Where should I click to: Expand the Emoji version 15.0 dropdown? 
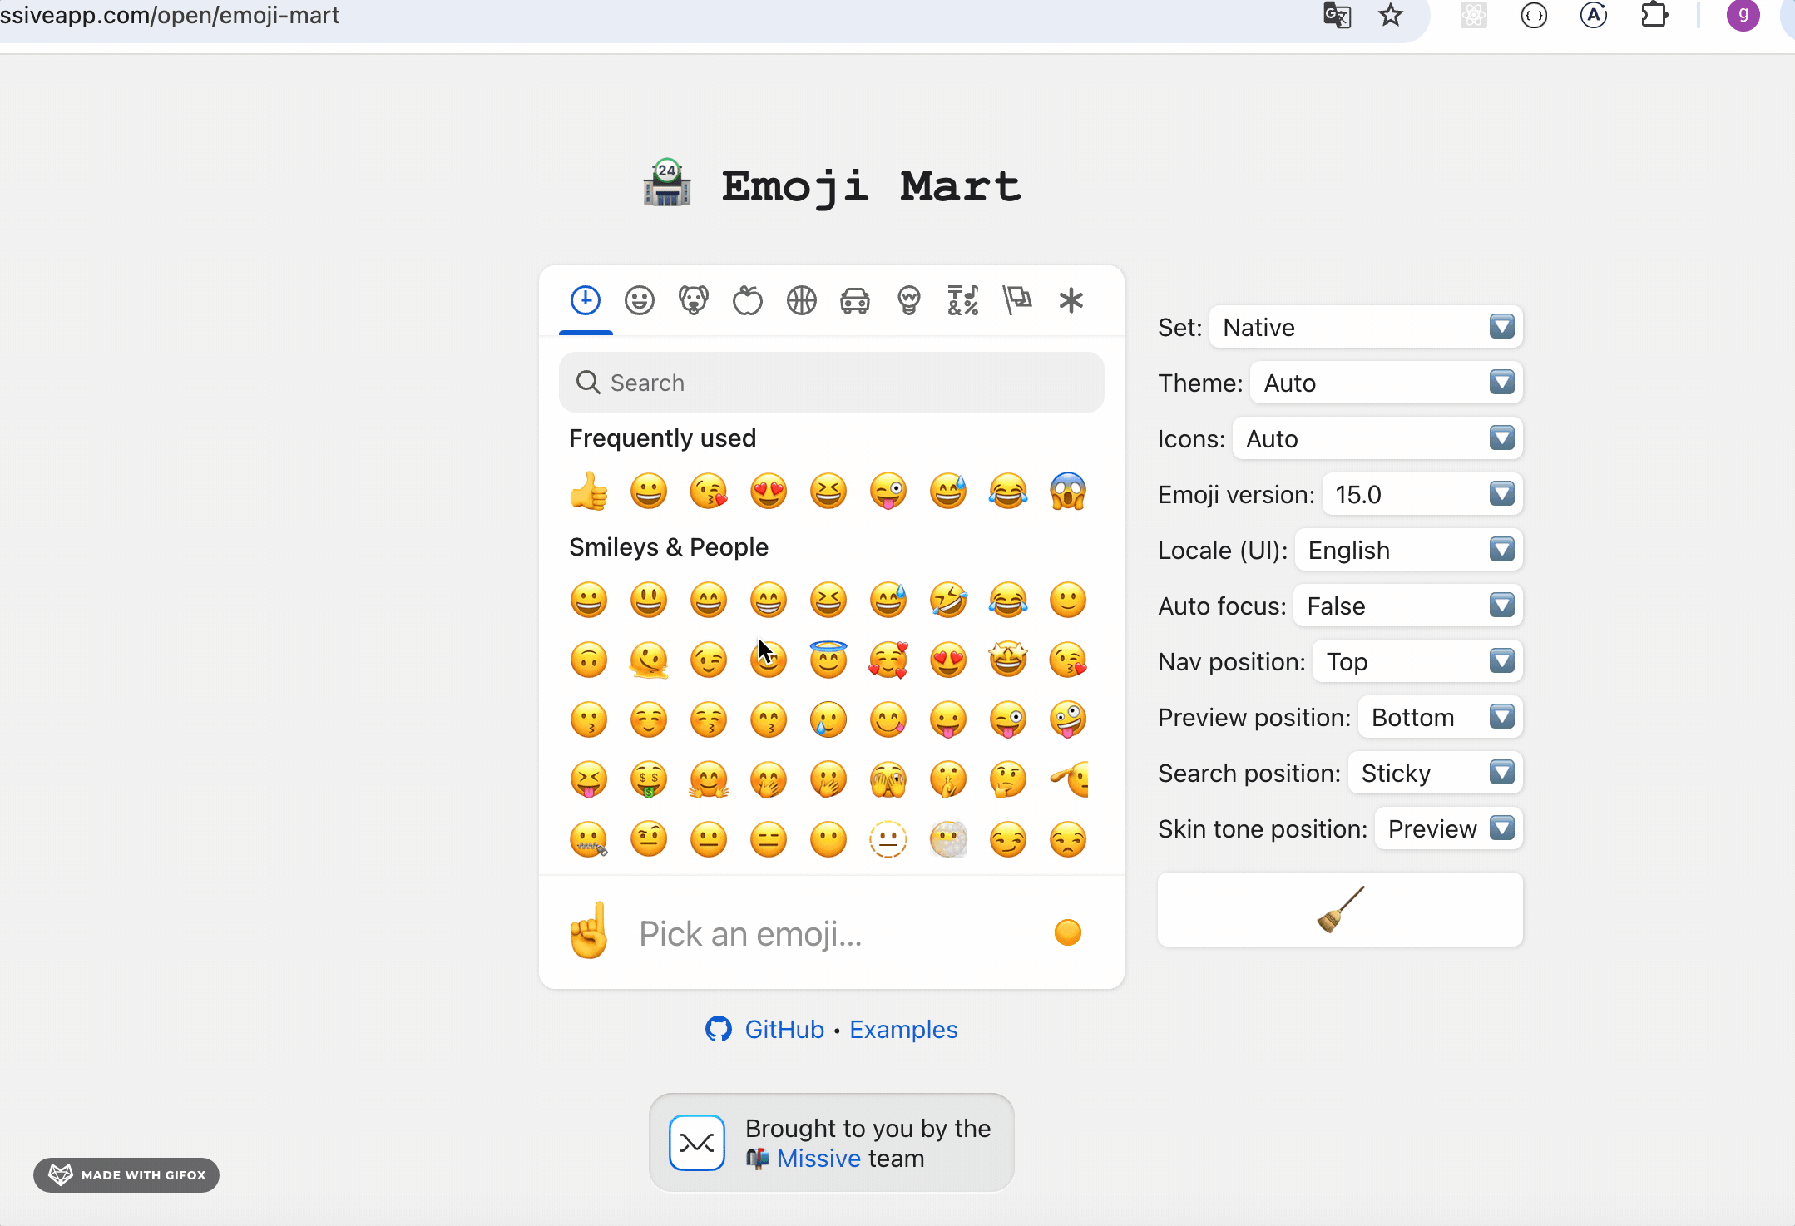[x=1422, y=495]
